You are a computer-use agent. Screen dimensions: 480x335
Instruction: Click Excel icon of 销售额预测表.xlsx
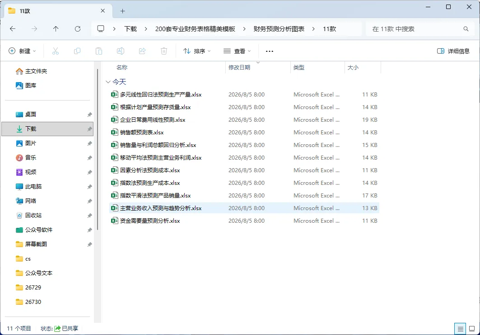(x=115, y=133)
